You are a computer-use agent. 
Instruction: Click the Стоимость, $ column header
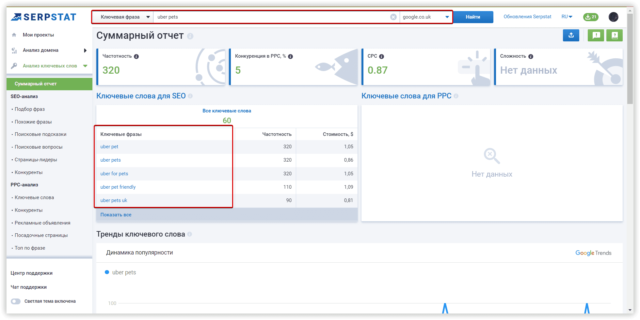[x=338, y=134]
